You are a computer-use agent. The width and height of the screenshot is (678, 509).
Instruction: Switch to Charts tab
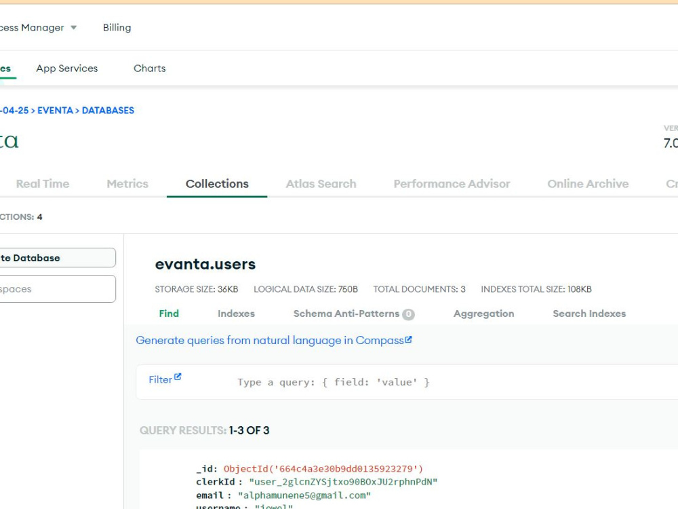(150, 69)
